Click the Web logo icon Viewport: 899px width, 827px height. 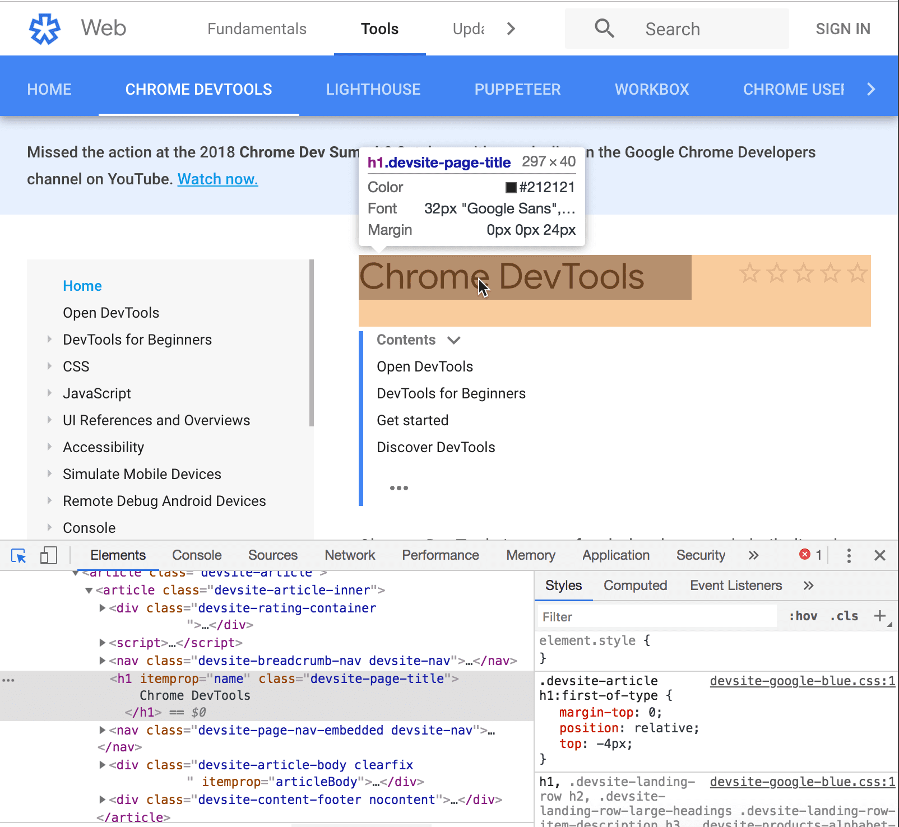pos(44,29)
